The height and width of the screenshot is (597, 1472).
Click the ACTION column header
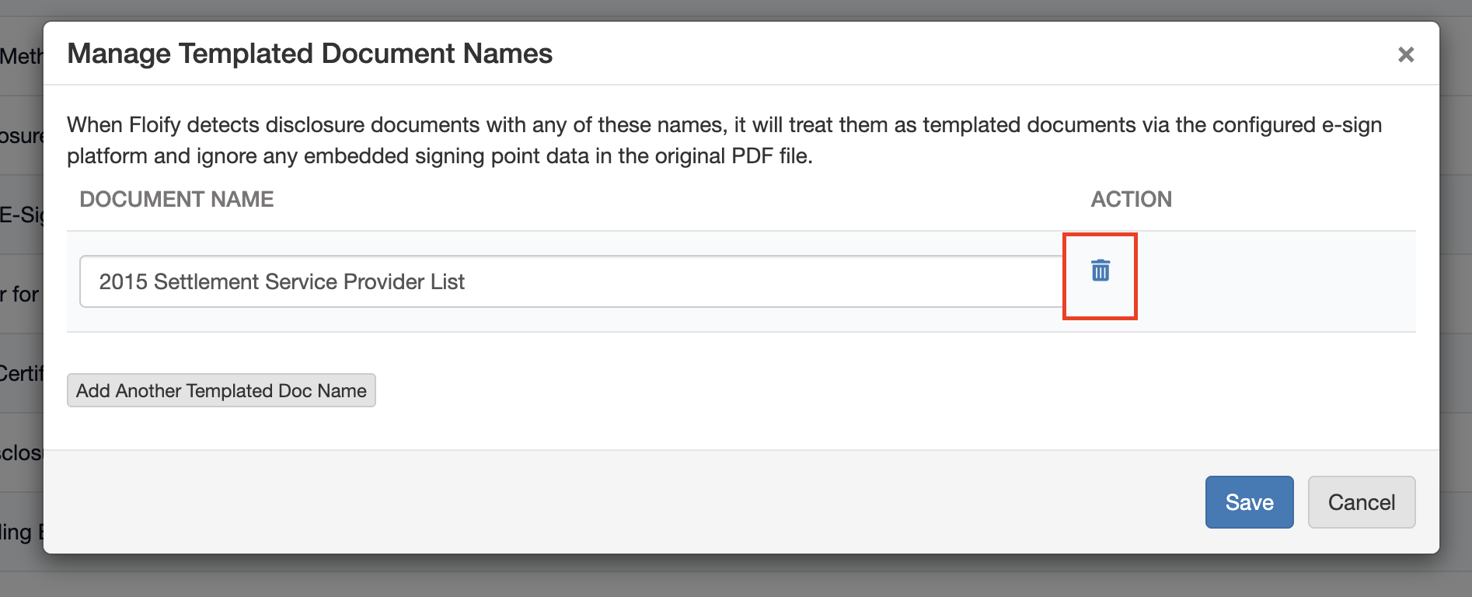1131,200
